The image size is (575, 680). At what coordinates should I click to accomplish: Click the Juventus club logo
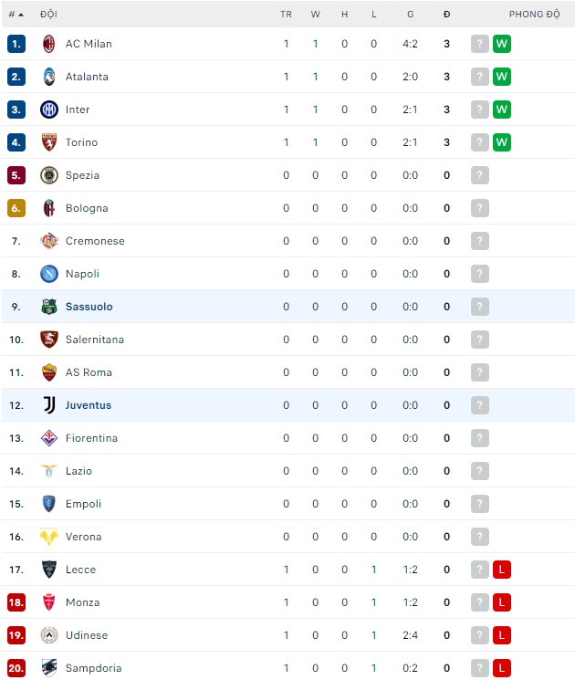(x=49, y=405)
